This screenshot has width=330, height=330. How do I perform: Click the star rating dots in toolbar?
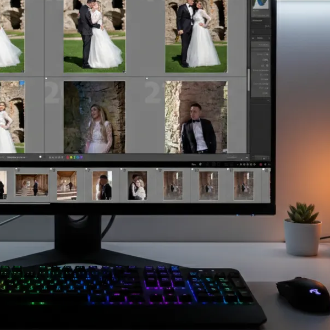pos(55,157)
